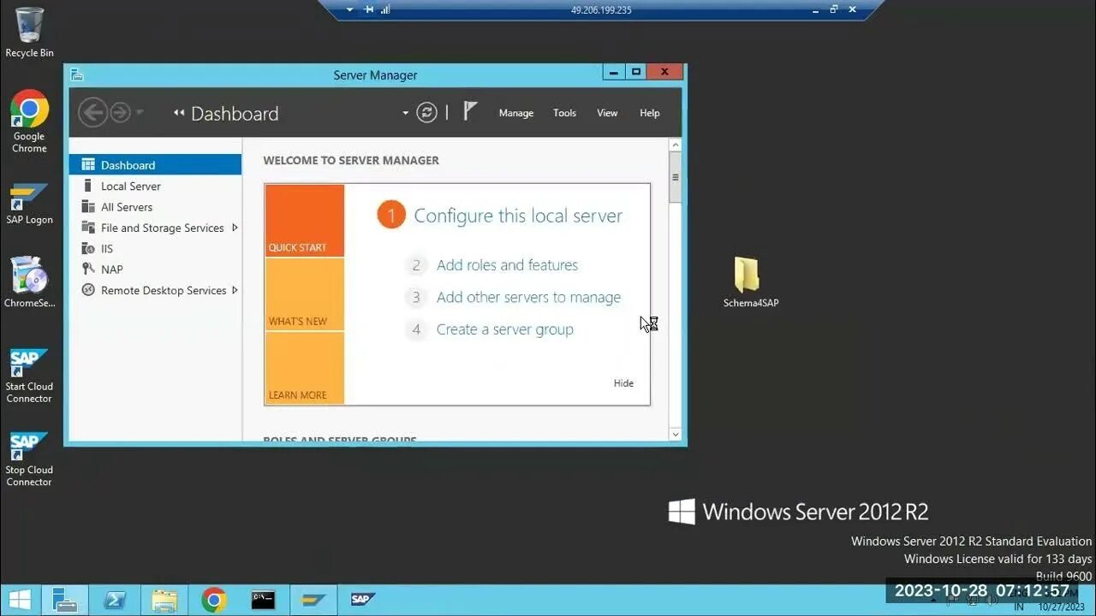Open Recycle Bin desktop icon
The width and height of the screenshot is (1096, 616).
(x=29, y=33)
